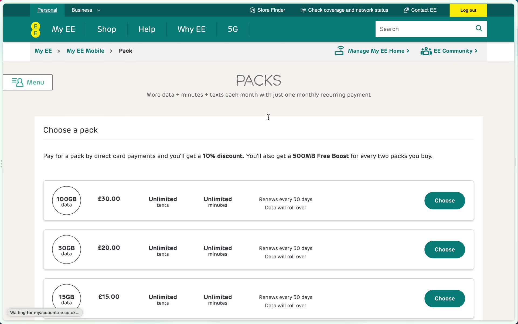Click Renews every 30 days in 100GB row
Screen dimensions: 518x324
pos(286,199)
